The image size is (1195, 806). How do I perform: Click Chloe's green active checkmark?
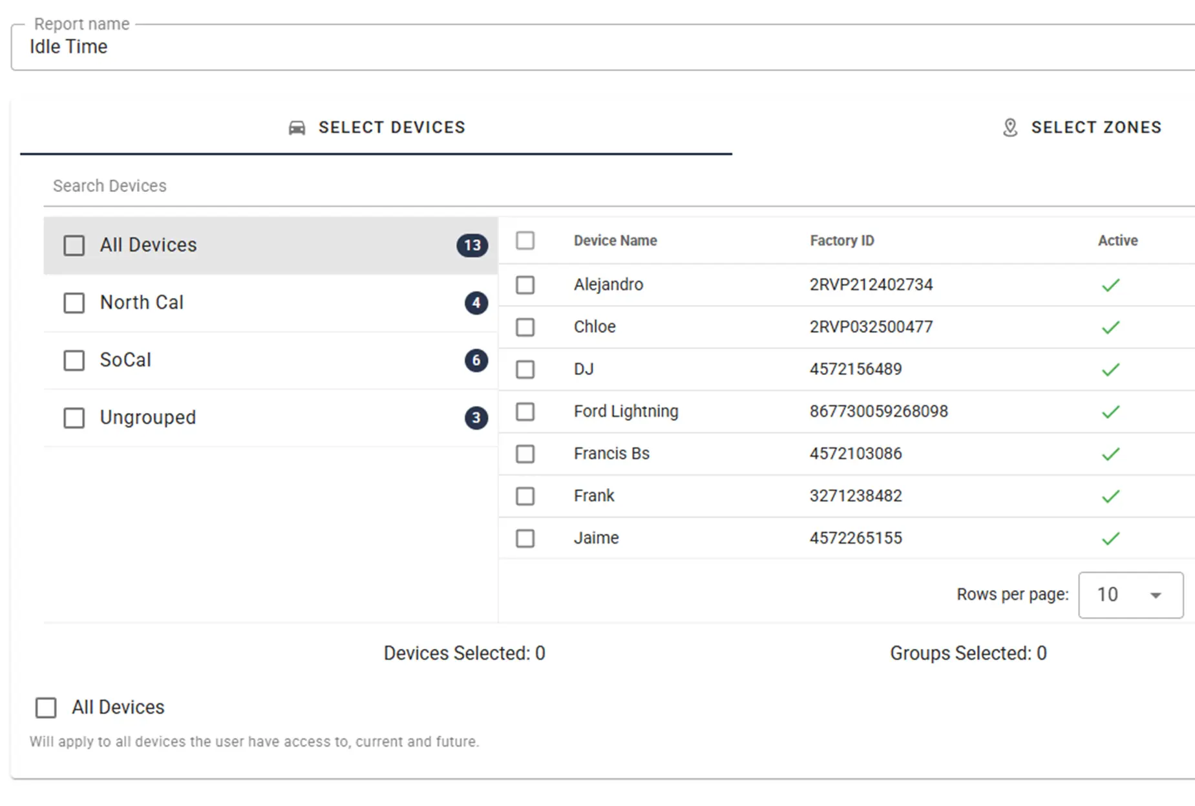click(x=1110, y=328)
